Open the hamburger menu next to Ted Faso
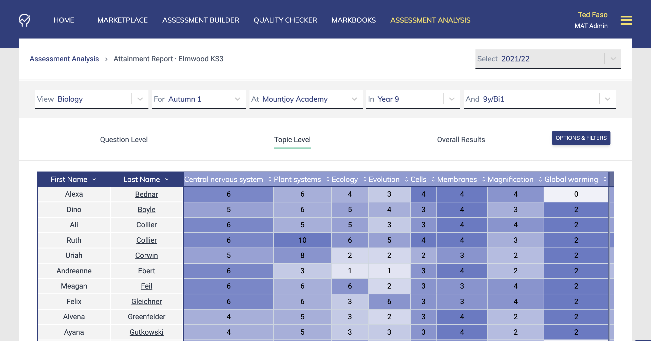This screenshot has width=651, height=341. tap(626, 21)
